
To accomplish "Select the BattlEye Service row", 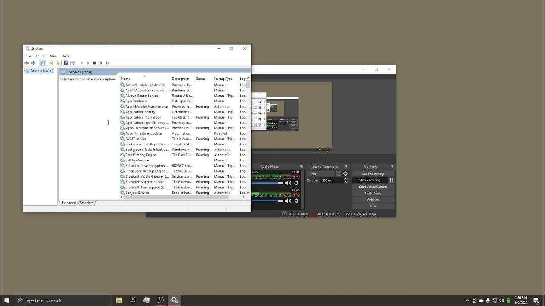I will pos(183,160).
